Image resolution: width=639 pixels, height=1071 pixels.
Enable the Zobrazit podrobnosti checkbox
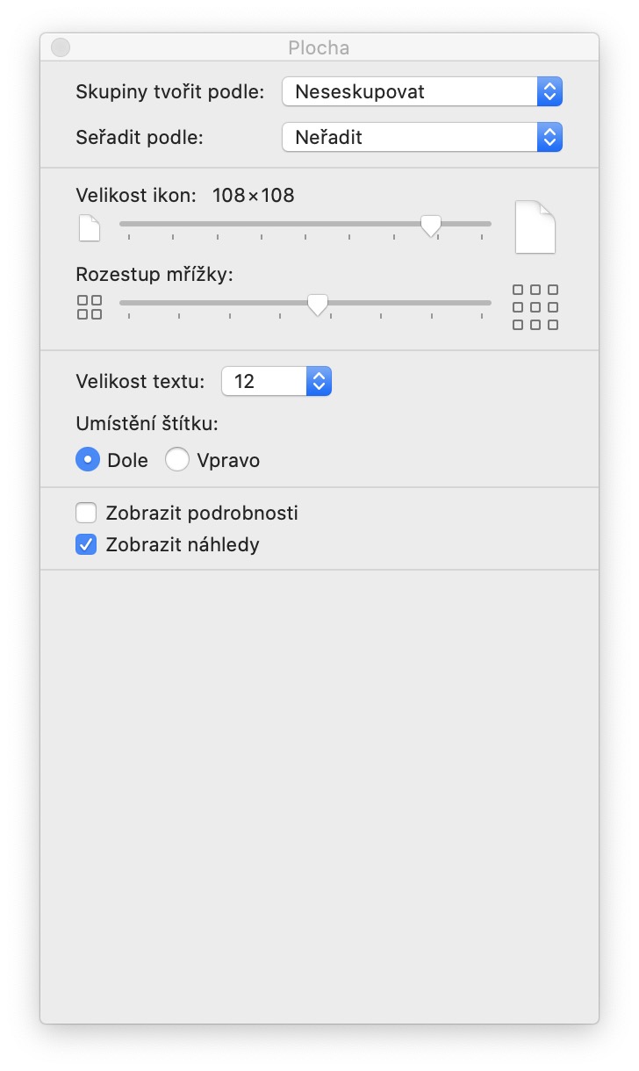coord(86,513)
